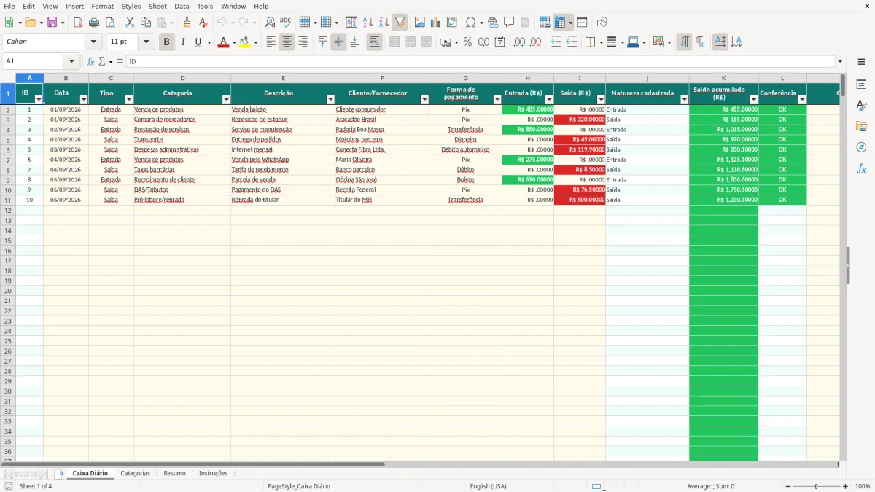Toggle the AutoFilter button
This screenshot has height=492, width=875.
tap(400, 23)
